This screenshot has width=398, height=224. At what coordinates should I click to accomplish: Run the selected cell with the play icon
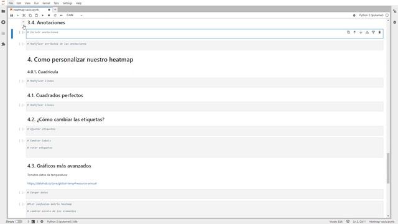click(43, 15)
